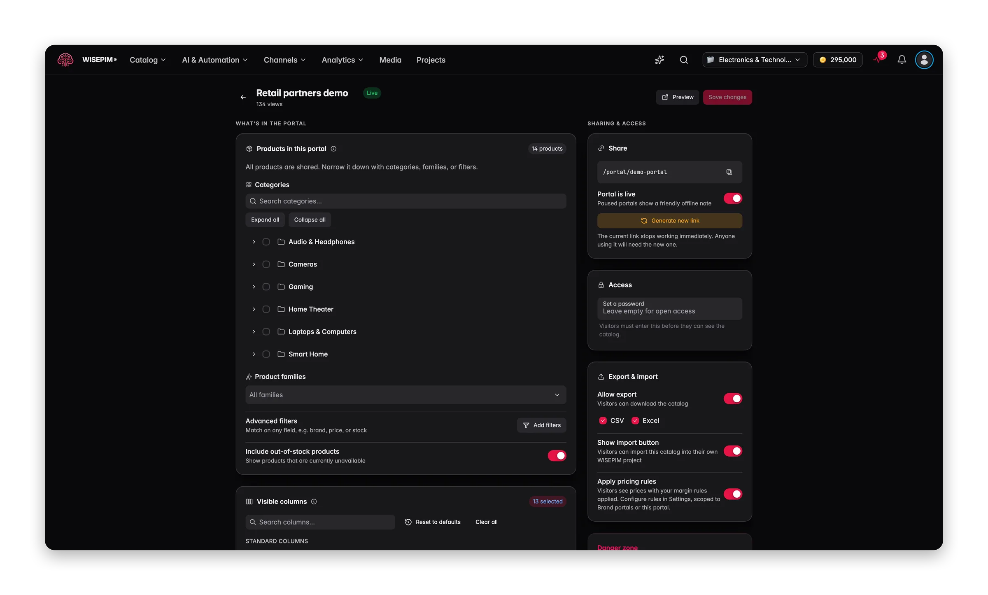Click the Access lock icon
This screenshot has height=595, width=988.
point(601,285)
